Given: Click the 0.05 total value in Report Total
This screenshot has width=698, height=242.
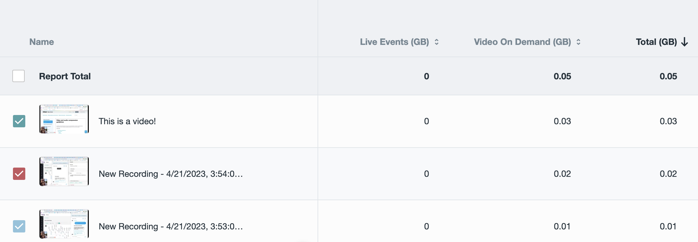Looking at the screenshot, I should point(668,76).
